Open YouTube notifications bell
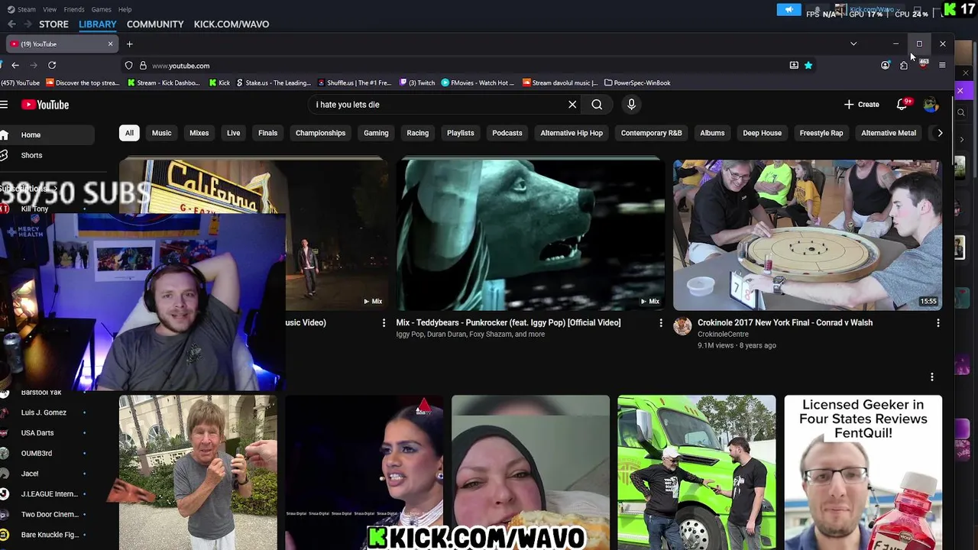The image size is (978, 550). pos(902,105)
